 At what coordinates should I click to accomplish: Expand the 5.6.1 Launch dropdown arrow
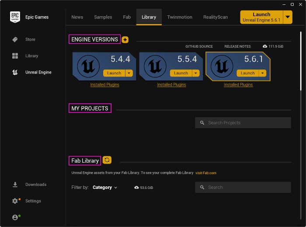click(x=262, y=73)
